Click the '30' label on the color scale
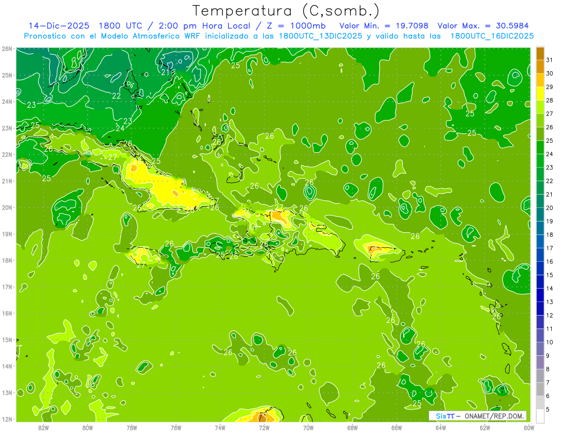Image resolution: width=562 pixels, height=434 pixels. [549, 74]
